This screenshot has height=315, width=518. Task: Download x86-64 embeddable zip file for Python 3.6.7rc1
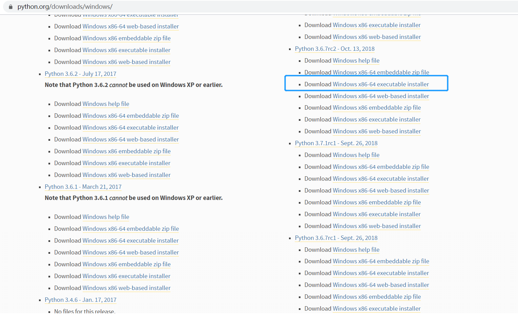click(x=381, y=261)
